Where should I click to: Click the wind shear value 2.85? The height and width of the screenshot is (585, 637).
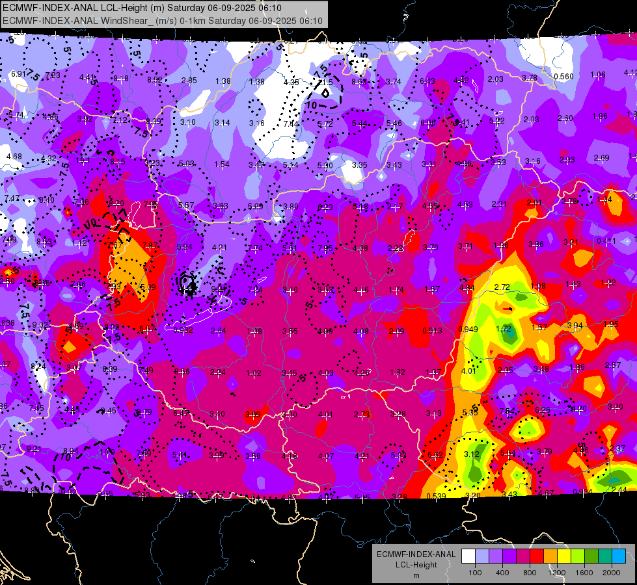point(189,81)
